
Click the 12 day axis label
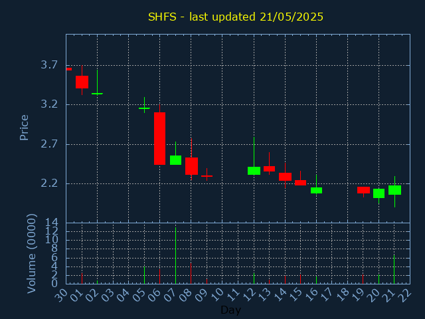(249, 295)
